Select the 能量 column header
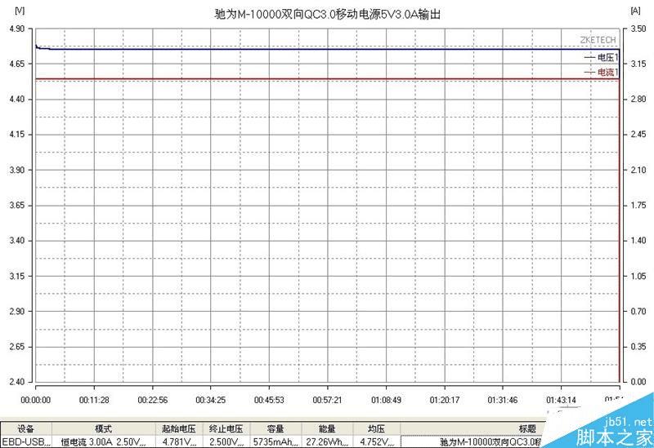The width and height of the screenshot is (654, 448). point(327,428)
